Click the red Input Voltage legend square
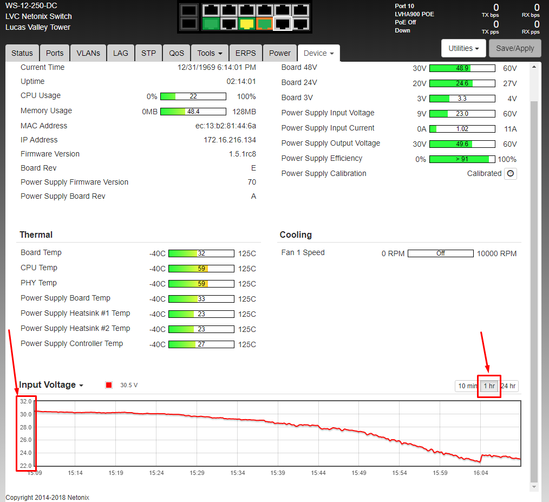This screenshot has width=549, height=502. click(109, 385)
